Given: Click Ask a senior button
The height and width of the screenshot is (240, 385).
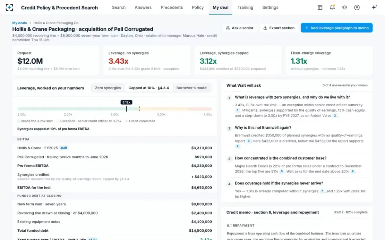Looking at the screenshot, I should (240, 28).
